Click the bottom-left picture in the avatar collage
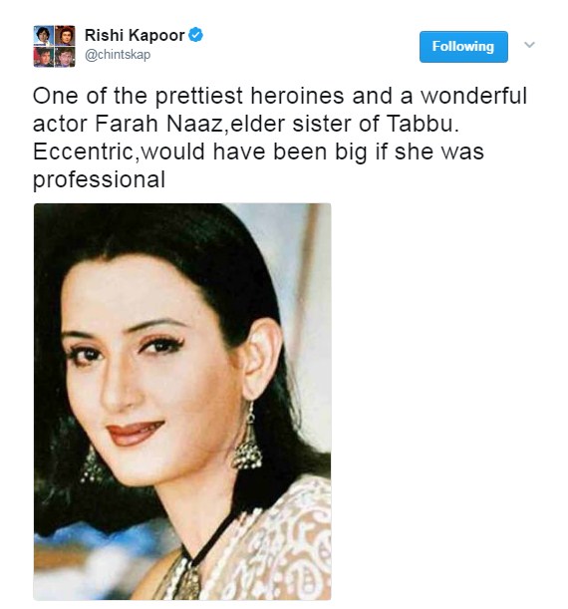The image size is (568, 609). pos(44,57)
